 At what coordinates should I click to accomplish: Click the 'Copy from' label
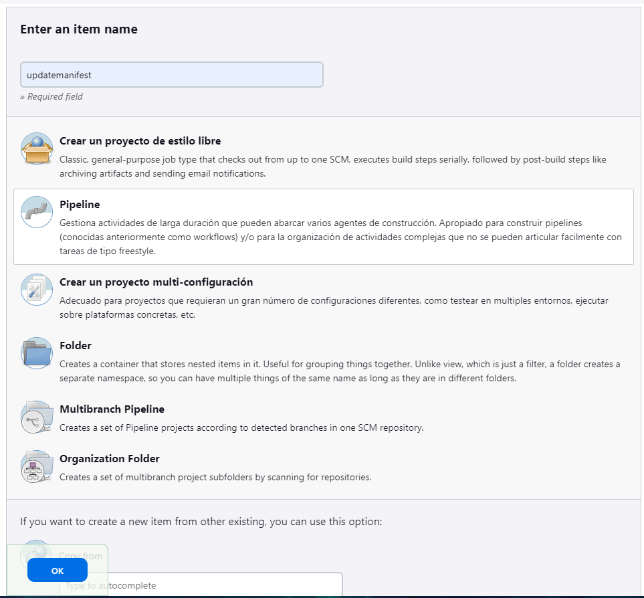point(80,556)
